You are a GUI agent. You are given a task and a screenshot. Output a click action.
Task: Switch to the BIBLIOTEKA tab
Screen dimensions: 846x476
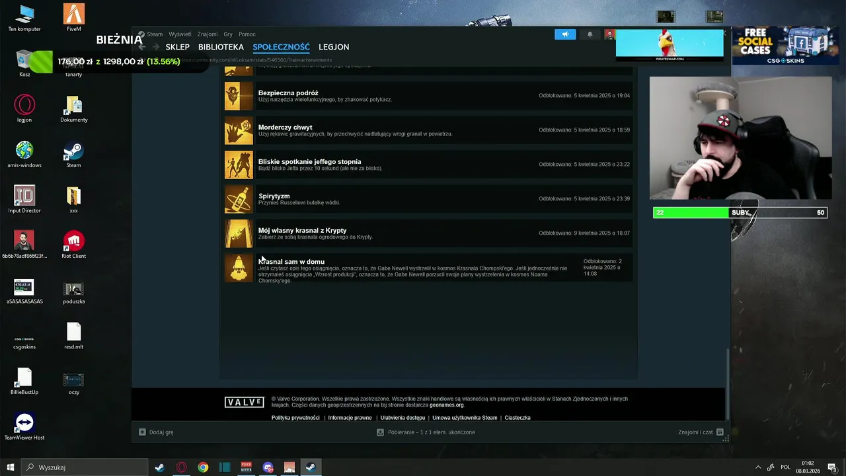click(221, 47)
